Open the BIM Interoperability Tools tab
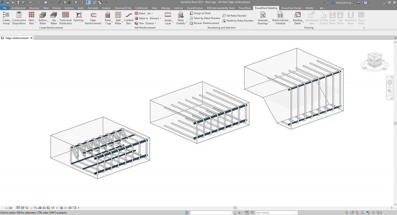The image size is (397, 215). pos(221,8)
